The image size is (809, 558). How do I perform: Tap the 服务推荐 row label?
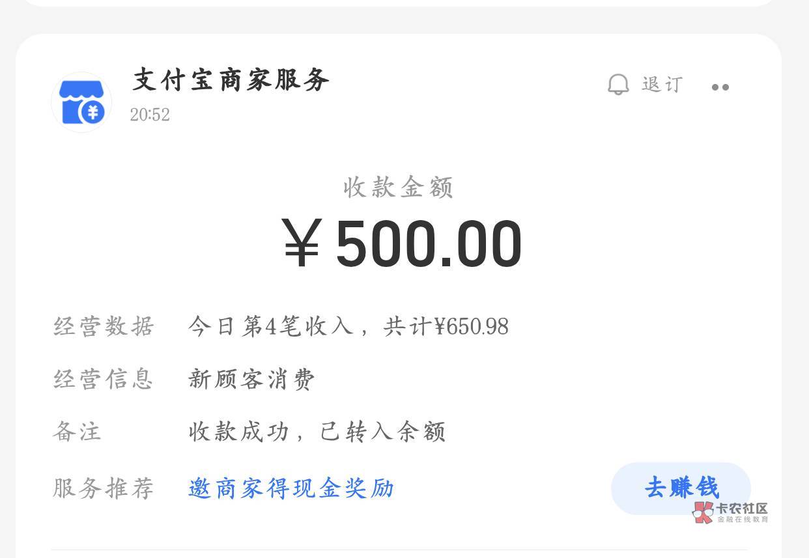point(104,488)
